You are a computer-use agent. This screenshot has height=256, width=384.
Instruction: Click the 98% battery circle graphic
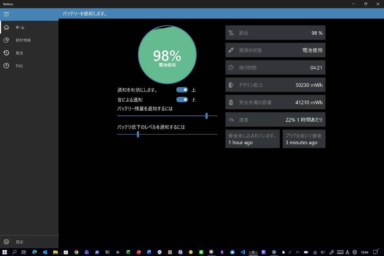167,55
